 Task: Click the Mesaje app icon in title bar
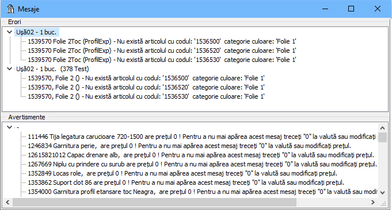[x=10, y=9]
